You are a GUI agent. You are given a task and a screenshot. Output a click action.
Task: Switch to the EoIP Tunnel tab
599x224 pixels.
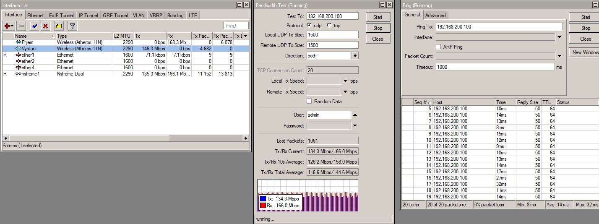pyautogui.click(x=61, y=16)
